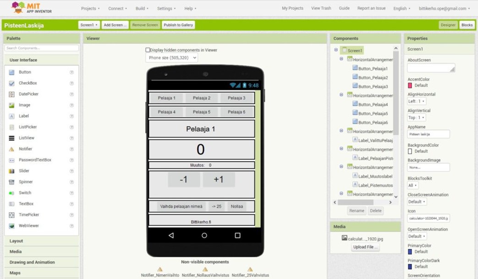The image size is (478, 279).
Task: Choose the ListView palette icon
Action: pos(11,138)
